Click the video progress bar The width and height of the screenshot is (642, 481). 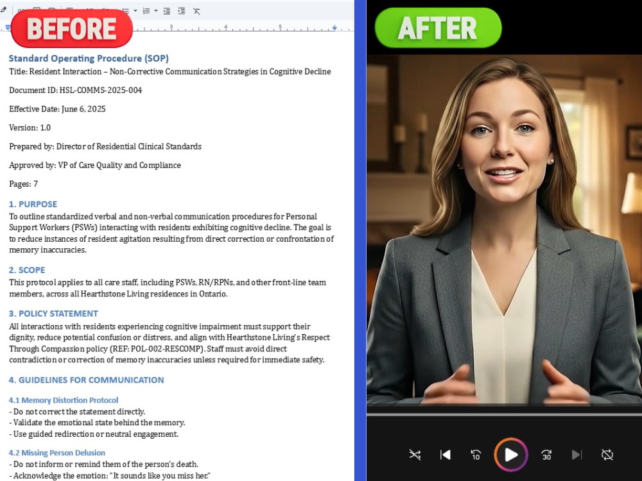click(x=504, y=414)
